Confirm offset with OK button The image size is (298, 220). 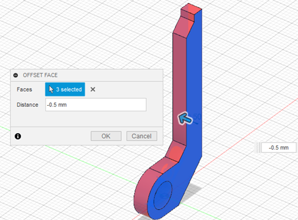coord(106,136)
